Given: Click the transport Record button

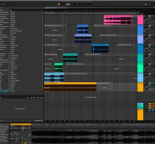Looking at the screenshot, I should [x=69, y=4].
